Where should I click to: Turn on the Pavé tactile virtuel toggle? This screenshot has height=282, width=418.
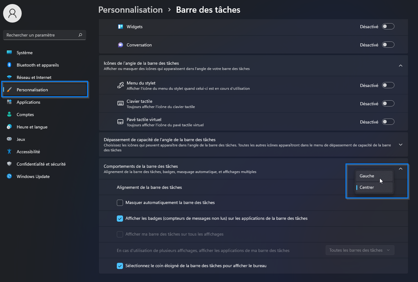[x=388, y=122]
